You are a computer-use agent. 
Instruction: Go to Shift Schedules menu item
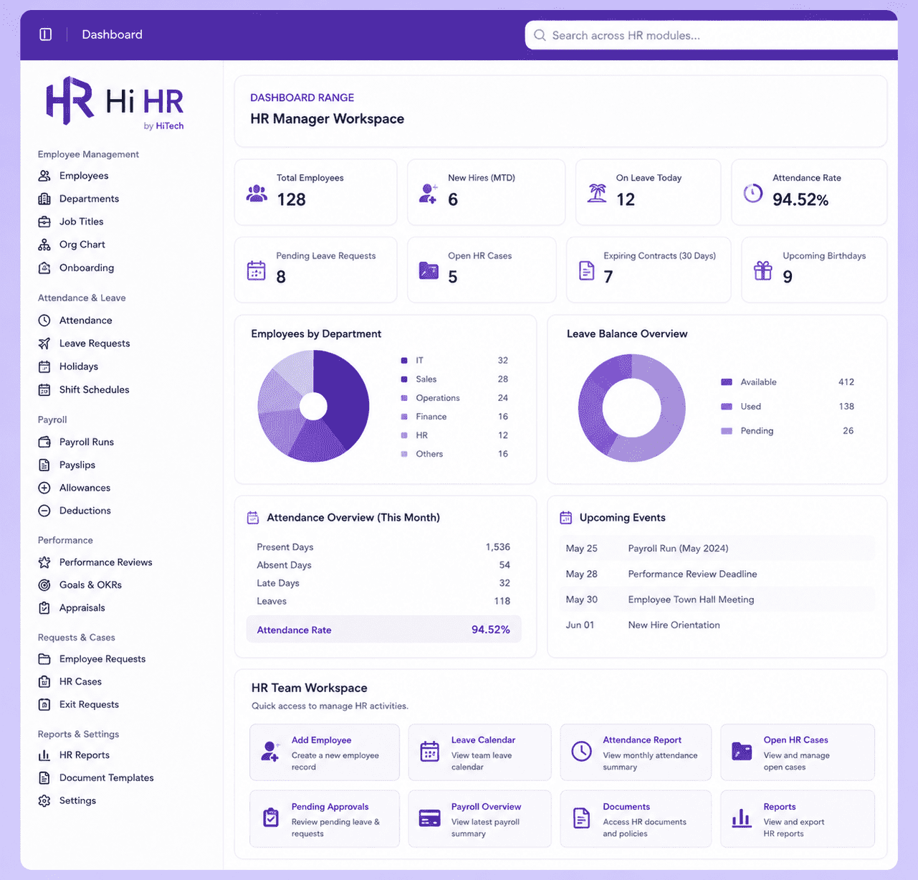pos(84,389)
